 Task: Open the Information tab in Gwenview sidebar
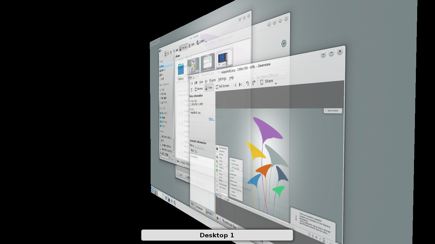(200, 209)
